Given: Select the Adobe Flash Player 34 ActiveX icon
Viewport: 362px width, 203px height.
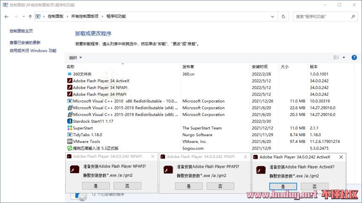Looking at the screenshot, I should click(x=69, y=81).
